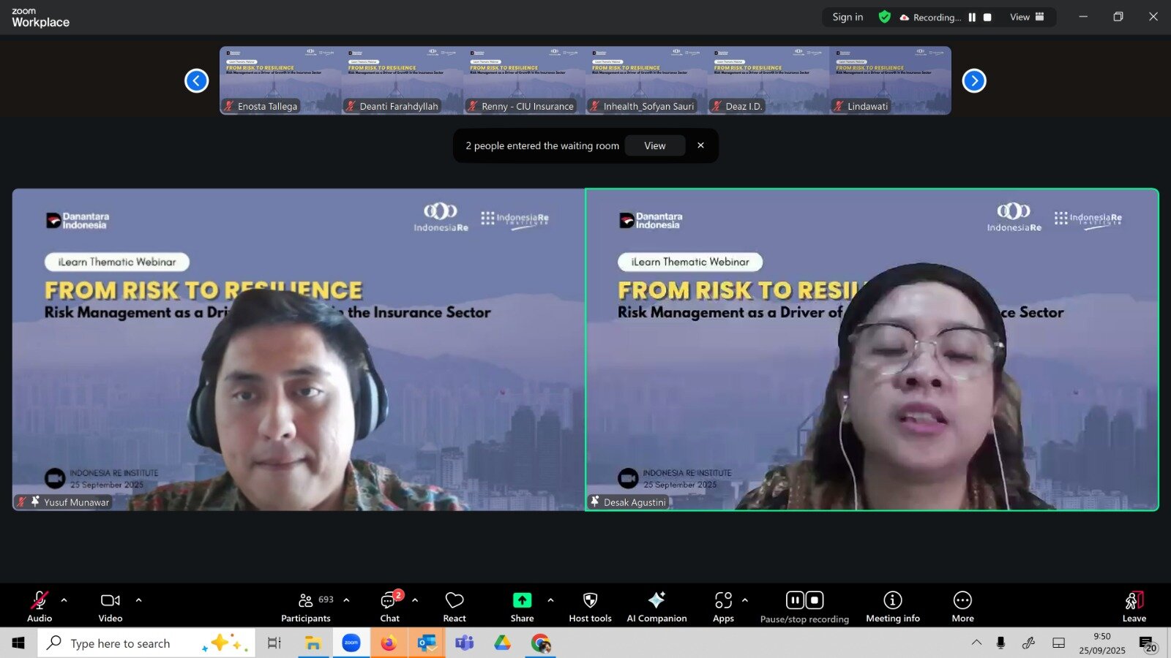Pause recording in top bar
Viewport: 1171px width, 658px height.
(x=972, y=18)
